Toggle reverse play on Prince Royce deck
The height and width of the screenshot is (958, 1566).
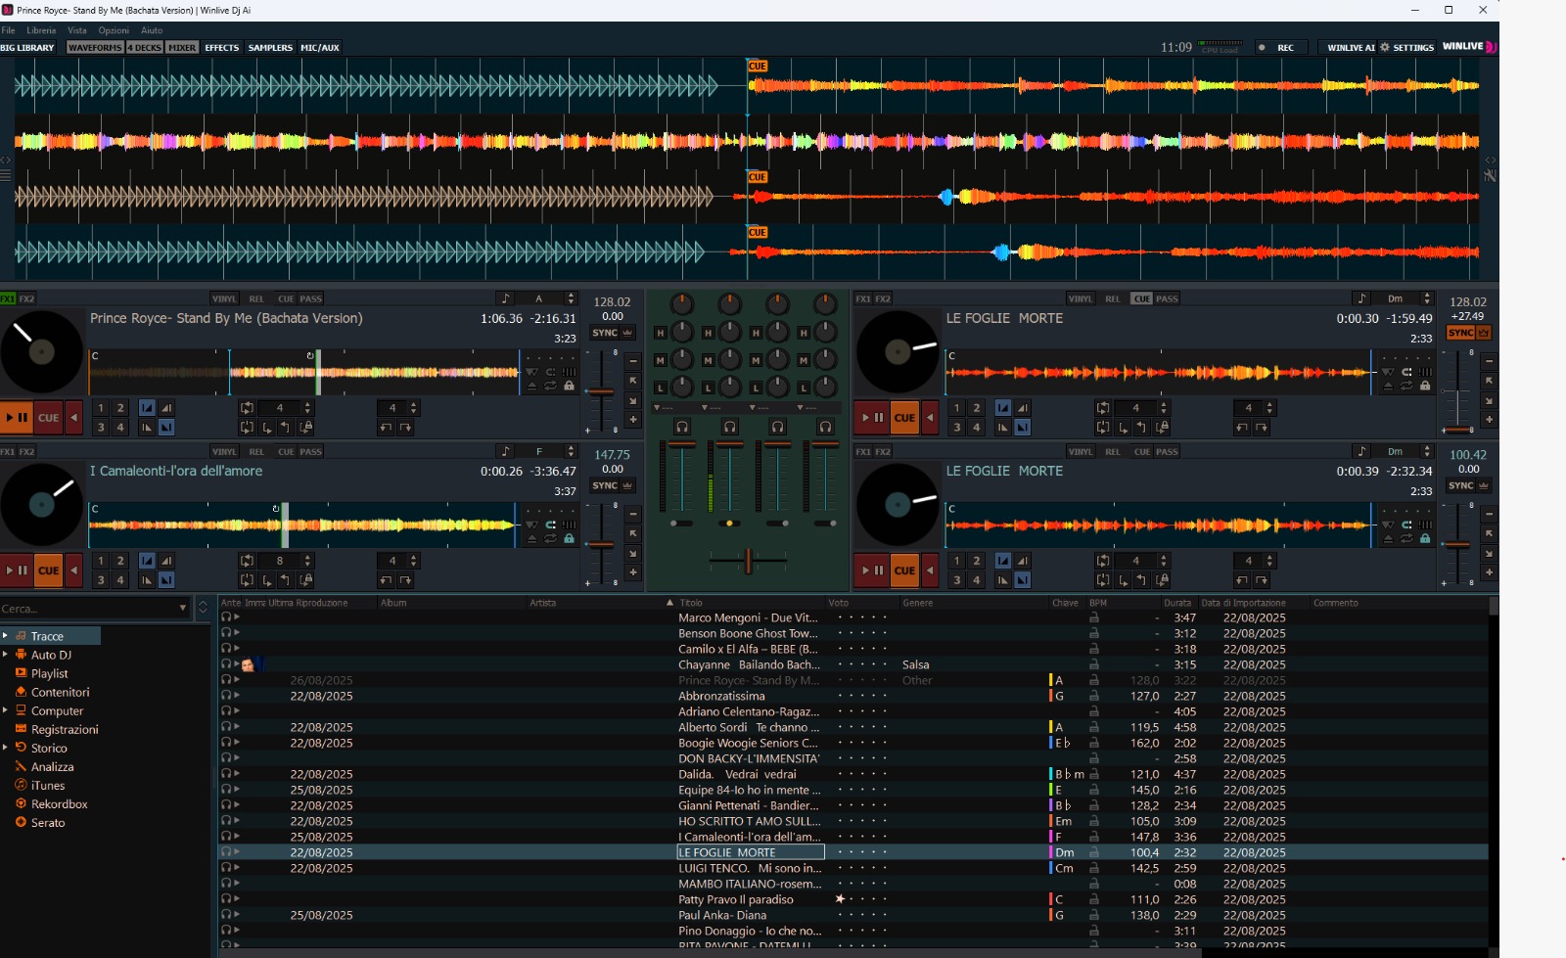[73, 418]
